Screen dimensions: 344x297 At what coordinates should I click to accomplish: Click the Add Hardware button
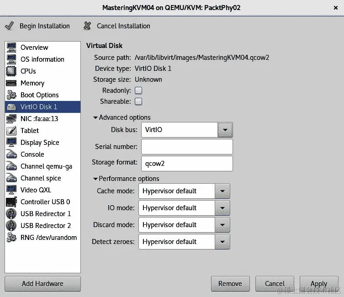pyautogui.click(x=43, y=284)
